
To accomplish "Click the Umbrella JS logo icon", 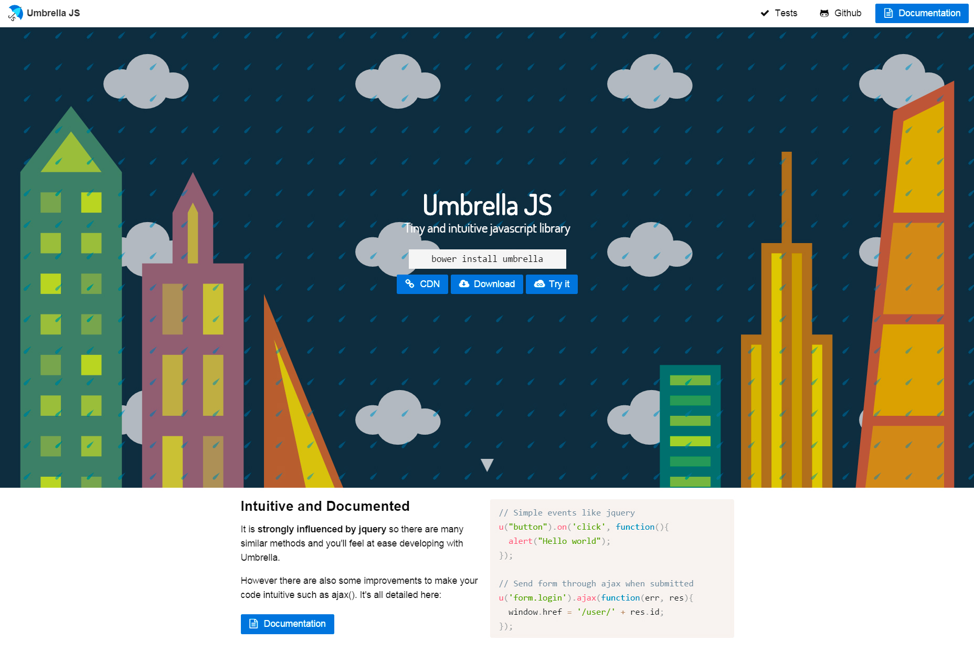I will click(x=15, y=13).
